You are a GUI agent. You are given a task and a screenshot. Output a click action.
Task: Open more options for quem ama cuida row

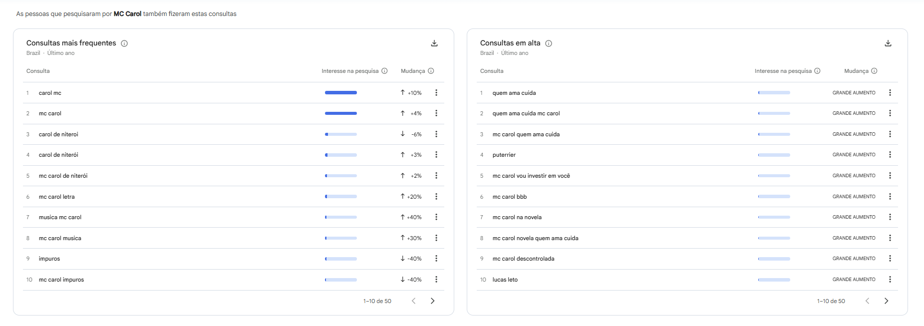click(890, 93)
